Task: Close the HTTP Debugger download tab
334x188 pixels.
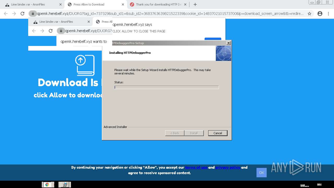Action: click(x=185, y=4)
